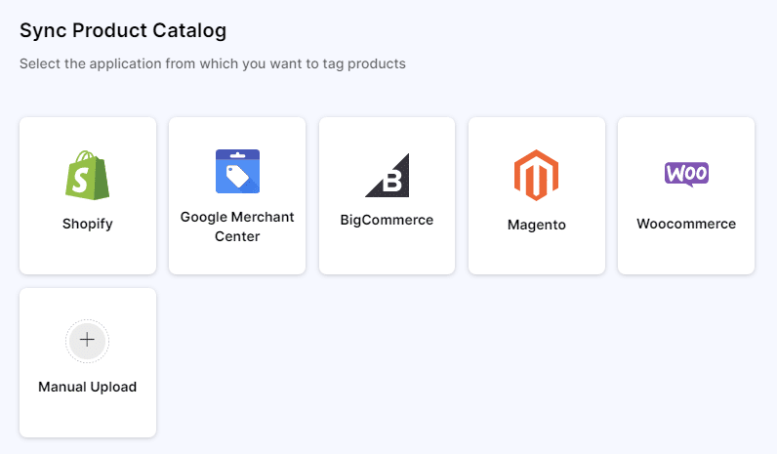The width and height of the screenshot is (777, 454).
Task: Click the plus icon for Manual Upload
Action: (x=87, y=340)
